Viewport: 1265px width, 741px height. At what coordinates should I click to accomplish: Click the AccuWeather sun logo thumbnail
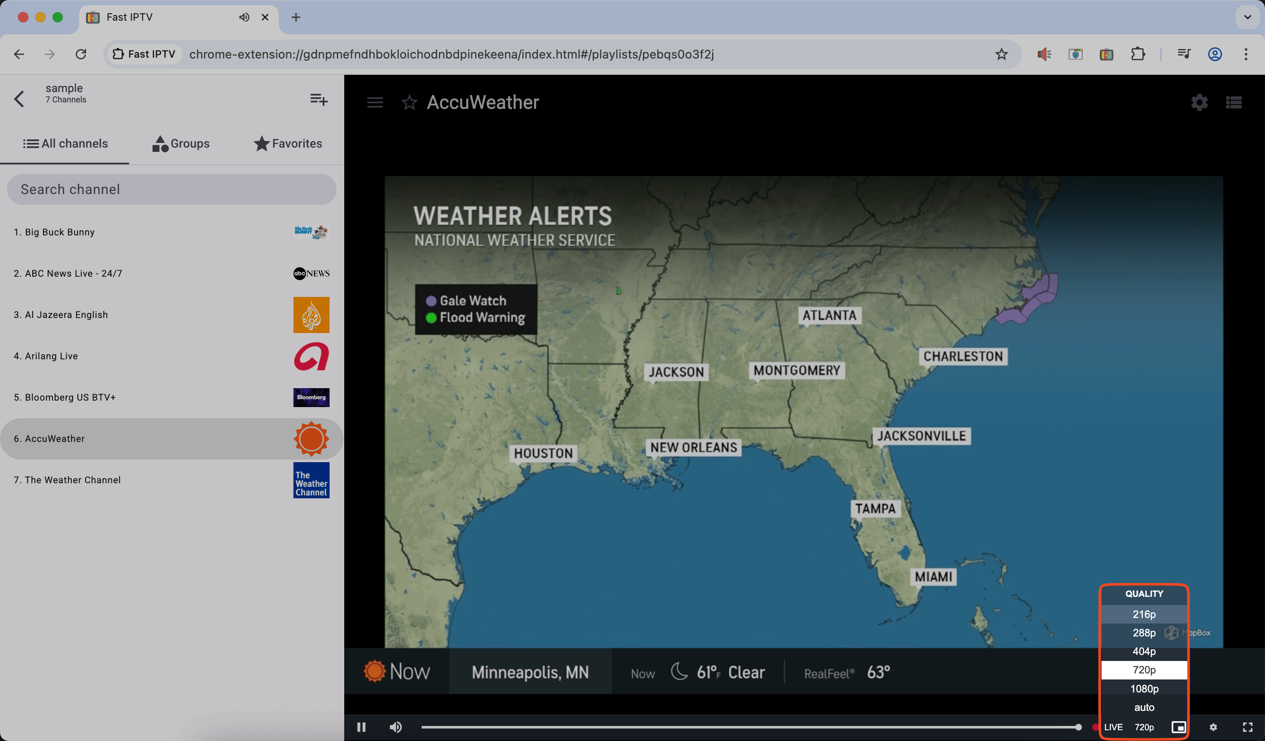tap(311, 439)
